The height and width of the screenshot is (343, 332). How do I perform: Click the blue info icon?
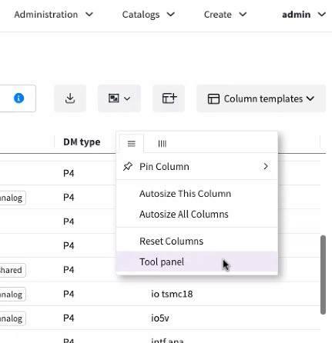click(18, 98)
